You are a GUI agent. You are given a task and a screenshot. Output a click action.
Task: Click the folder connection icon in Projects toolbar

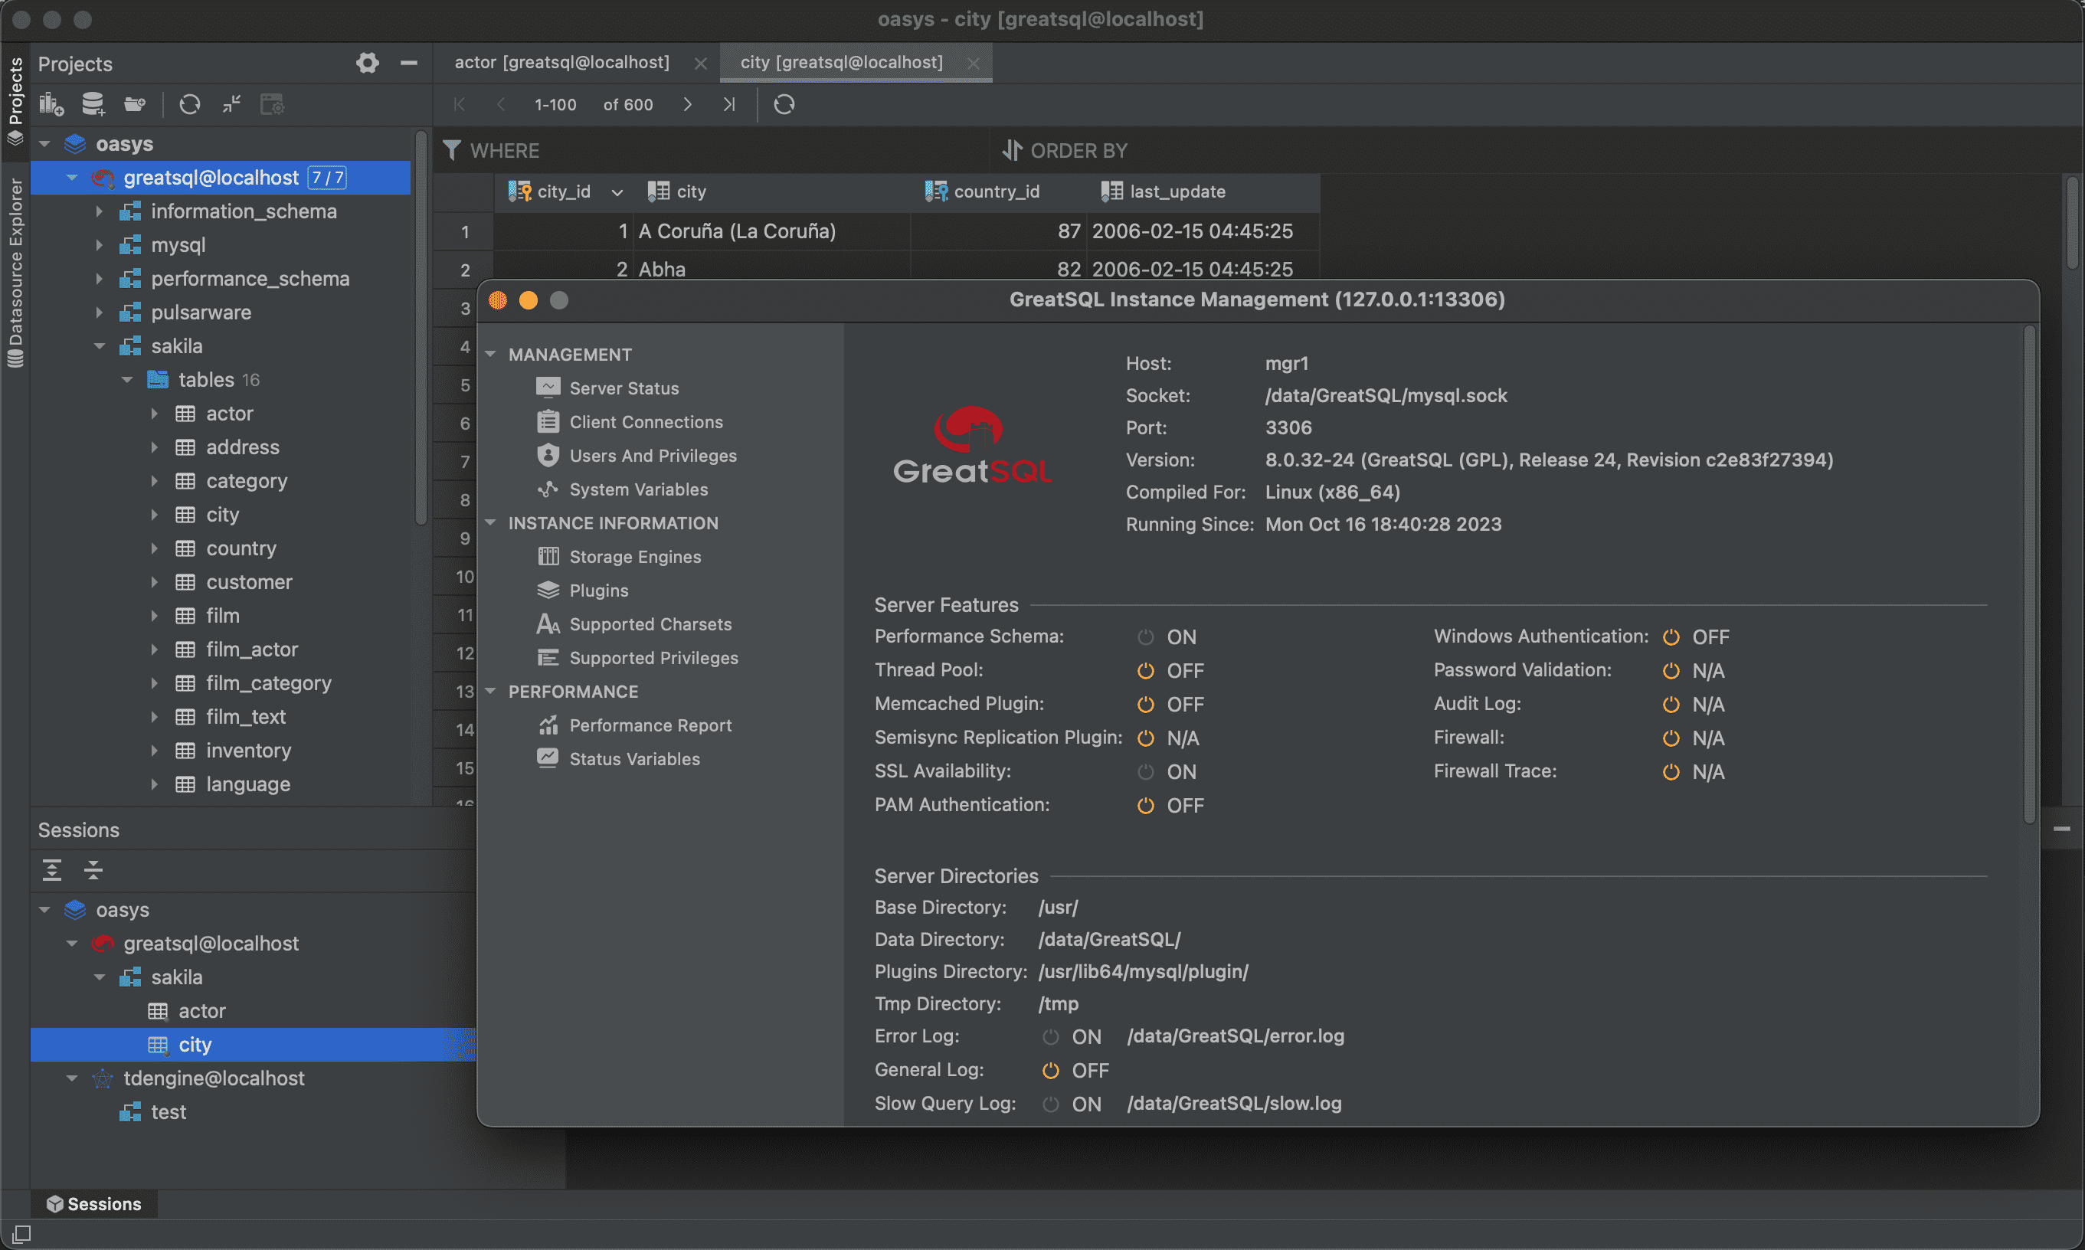coord(135,104)
